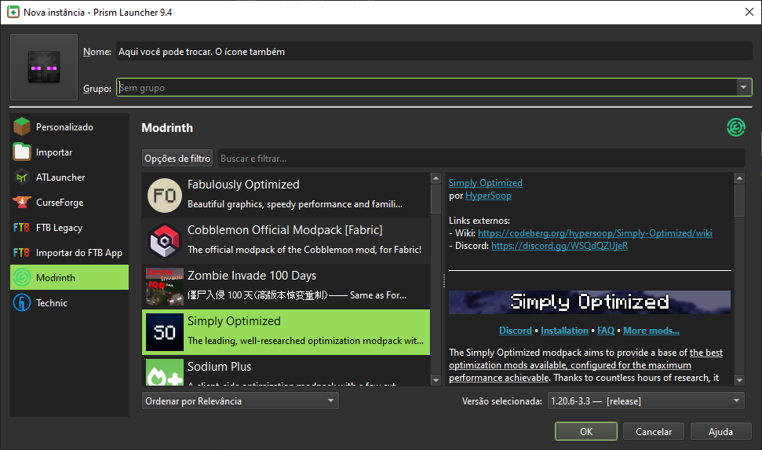
Task: Click the description pane scroll-up arrow
Action: [739, 178]
